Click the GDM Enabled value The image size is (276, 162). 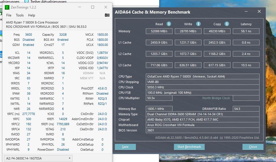click(28, 45)
